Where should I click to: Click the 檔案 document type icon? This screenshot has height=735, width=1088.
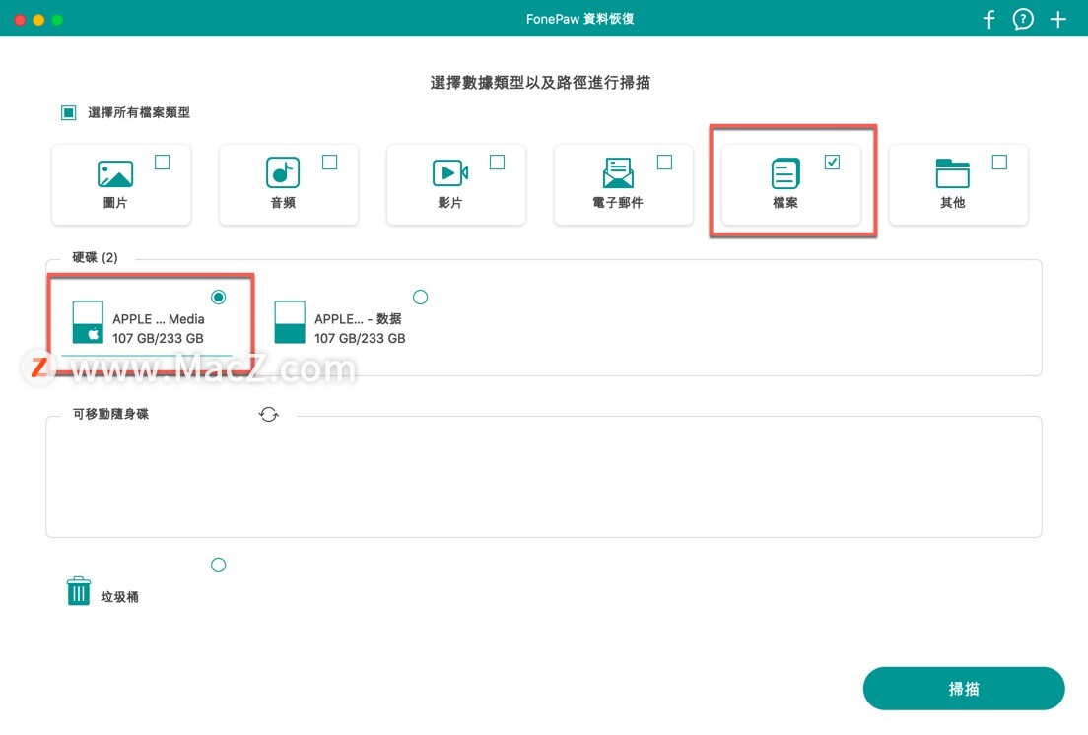coord(785,173)
